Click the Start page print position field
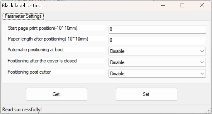Image resolution: width=212 pixels, height=114 pixels. tap(157, 29)
